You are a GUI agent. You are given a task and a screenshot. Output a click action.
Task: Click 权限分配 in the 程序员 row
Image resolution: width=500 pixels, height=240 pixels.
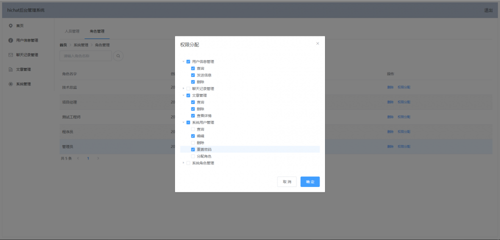tap(404, 131)
